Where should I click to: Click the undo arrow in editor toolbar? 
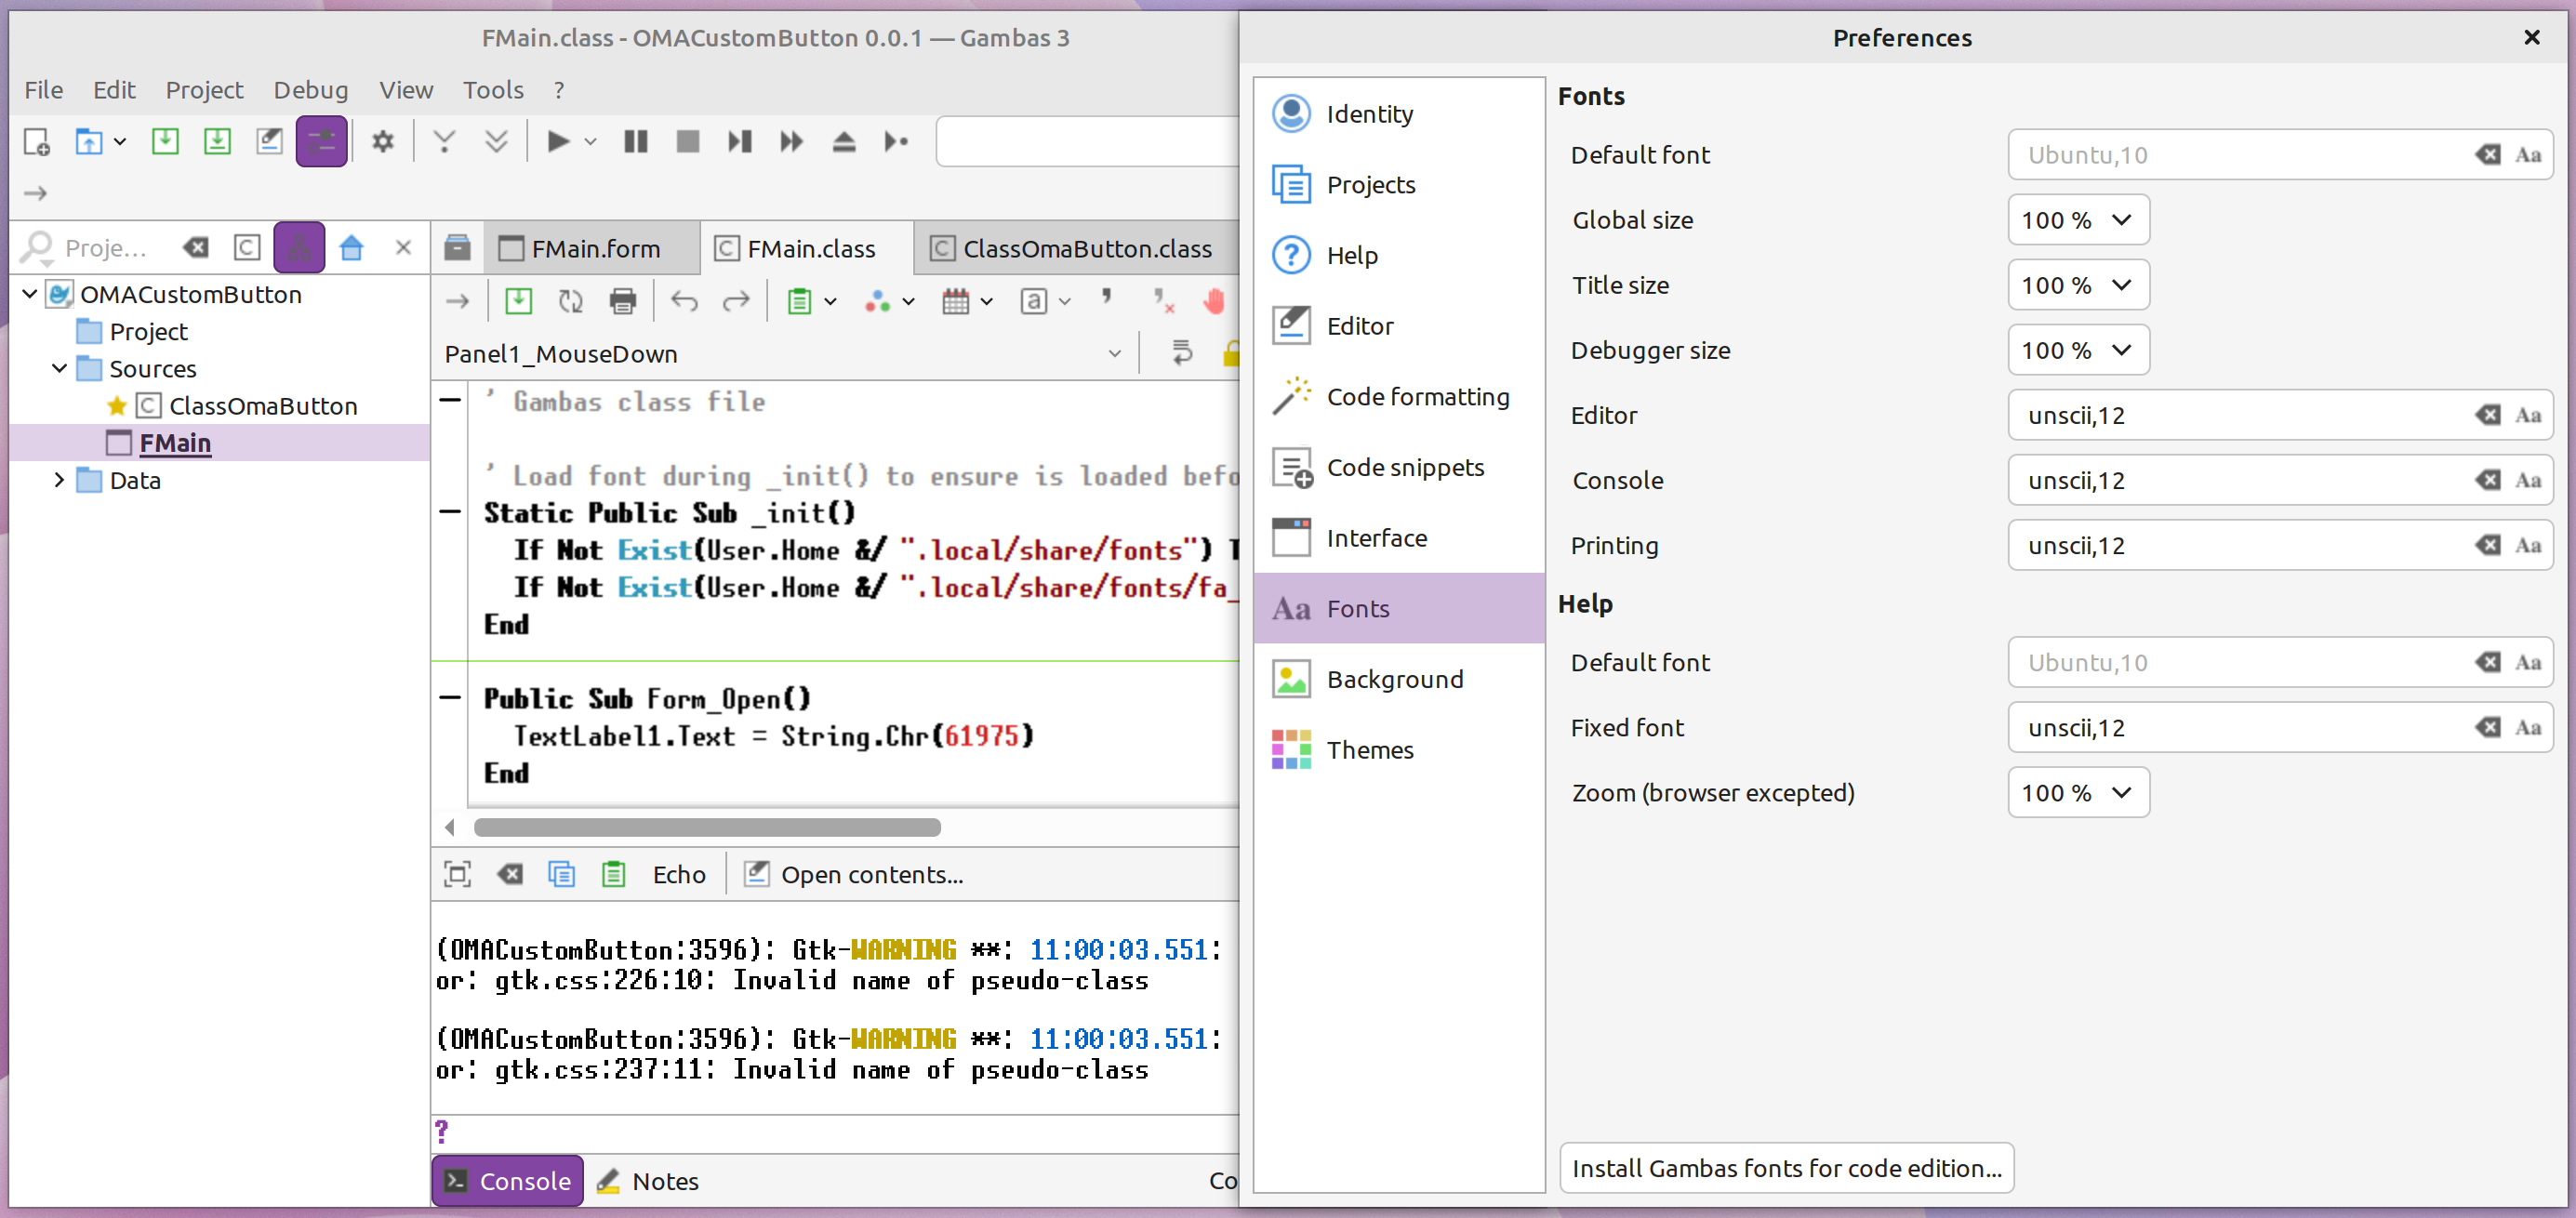(684, 301)
